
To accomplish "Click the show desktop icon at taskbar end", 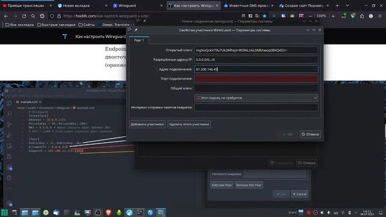I will [381, 213].
